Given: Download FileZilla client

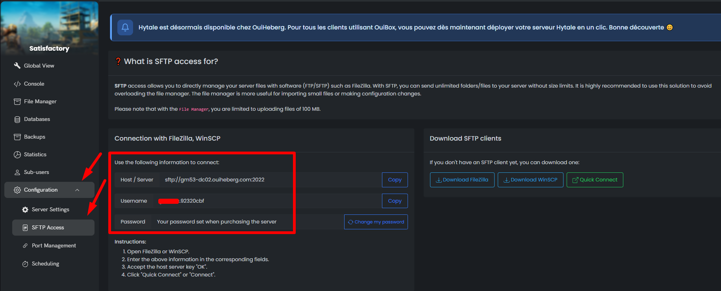Looking at the screenshot, I should click(x=462, y=180).
